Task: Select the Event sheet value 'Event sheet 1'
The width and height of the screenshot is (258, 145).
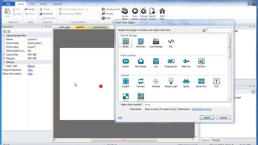Action: pyautogui.click(x=35, y=43)
